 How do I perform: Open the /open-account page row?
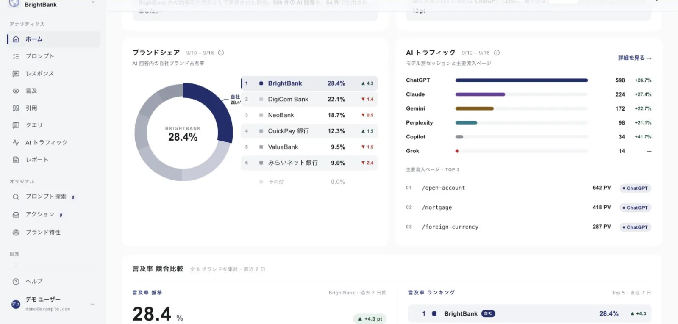coord(528,188)
